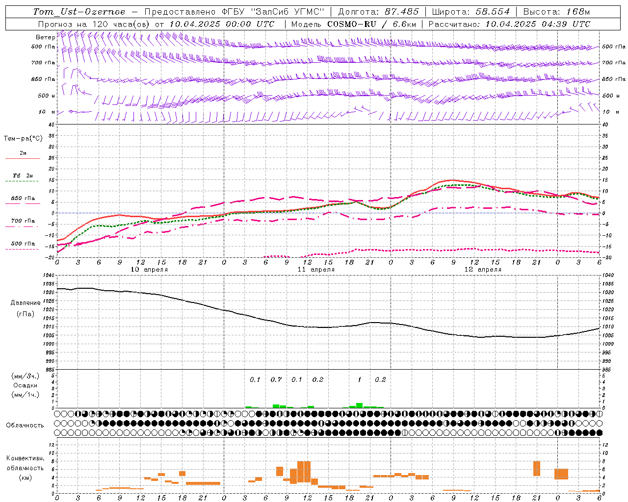Screen dimensions: 628x502
Task: Click the Высота: 168м value
Action: tap(556, 12)
